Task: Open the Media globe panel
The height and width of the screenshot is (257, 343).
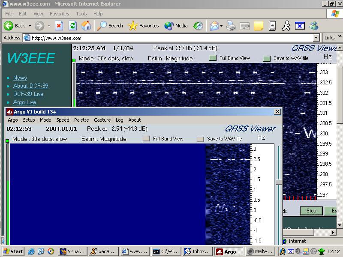Action: coord(176,26)
